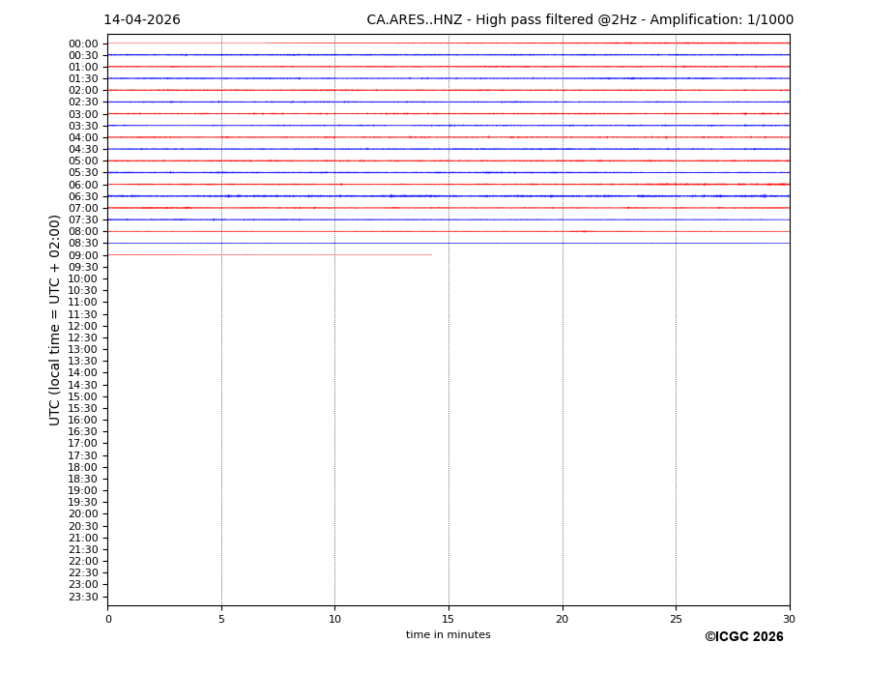
Task: Select the 09:00 row time label
Action: (x=83, y=255)
